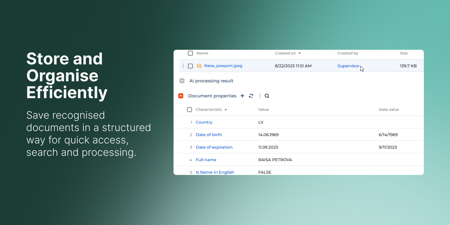Click the search icon in Document properties
The width and height of the screenshot is (450, 225).
tap(267, 96)
